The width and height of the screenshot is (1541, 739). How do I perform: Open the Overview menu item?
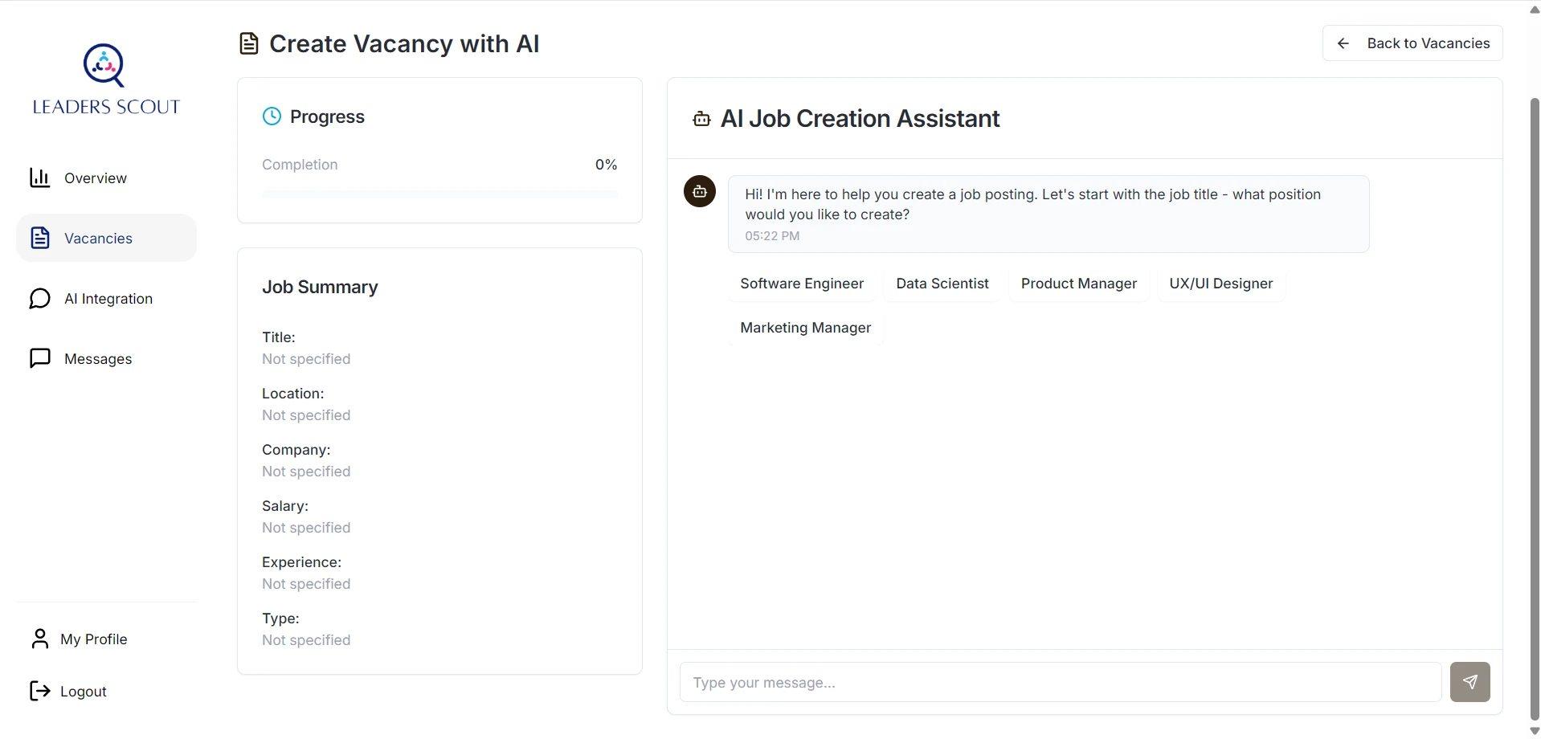[96, 178]
